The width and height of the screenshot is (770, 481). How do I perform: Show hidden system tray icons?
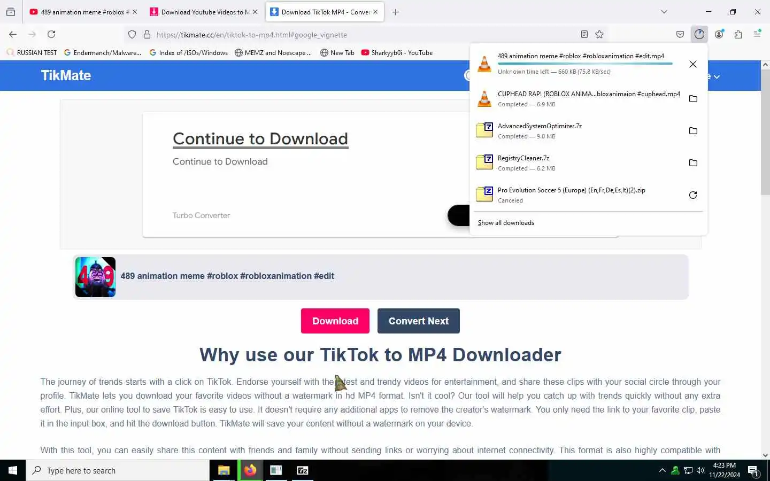[x=663, y=470]
